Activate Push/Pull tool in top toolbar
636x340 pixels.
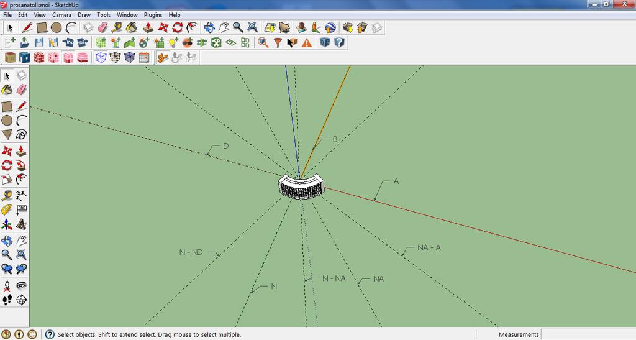pyautogui.click(x=148, y=27)
